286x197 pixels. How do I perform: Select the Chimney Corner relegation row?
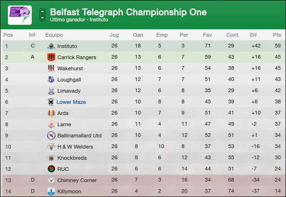point(144,180)
